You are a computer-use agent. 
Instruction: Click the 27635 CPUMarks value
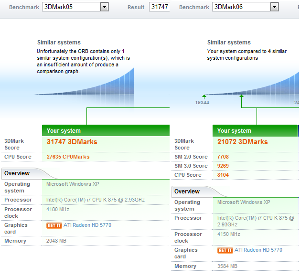tap(68, 157)
